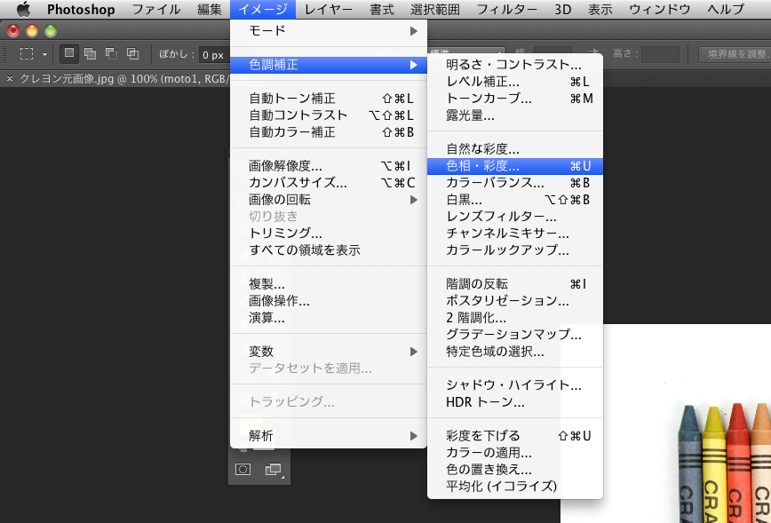Image resolution: width=771 pixels, height=523 pixels.
Task: Open the Apple menu
Action: coord(24,10)
